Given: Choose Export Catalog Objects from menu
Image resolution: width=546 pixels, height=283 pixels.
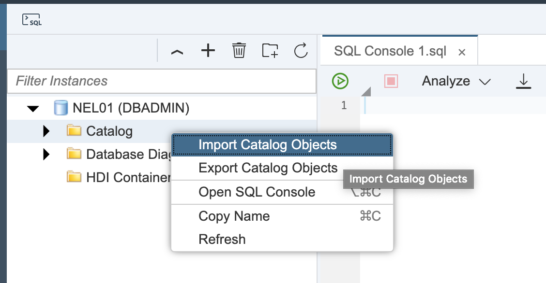Looking at the screenshot, I should click(x=268, y=168).
